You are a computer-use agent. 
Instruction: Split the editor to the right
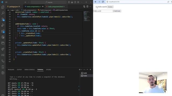click(x=87, y=6)
